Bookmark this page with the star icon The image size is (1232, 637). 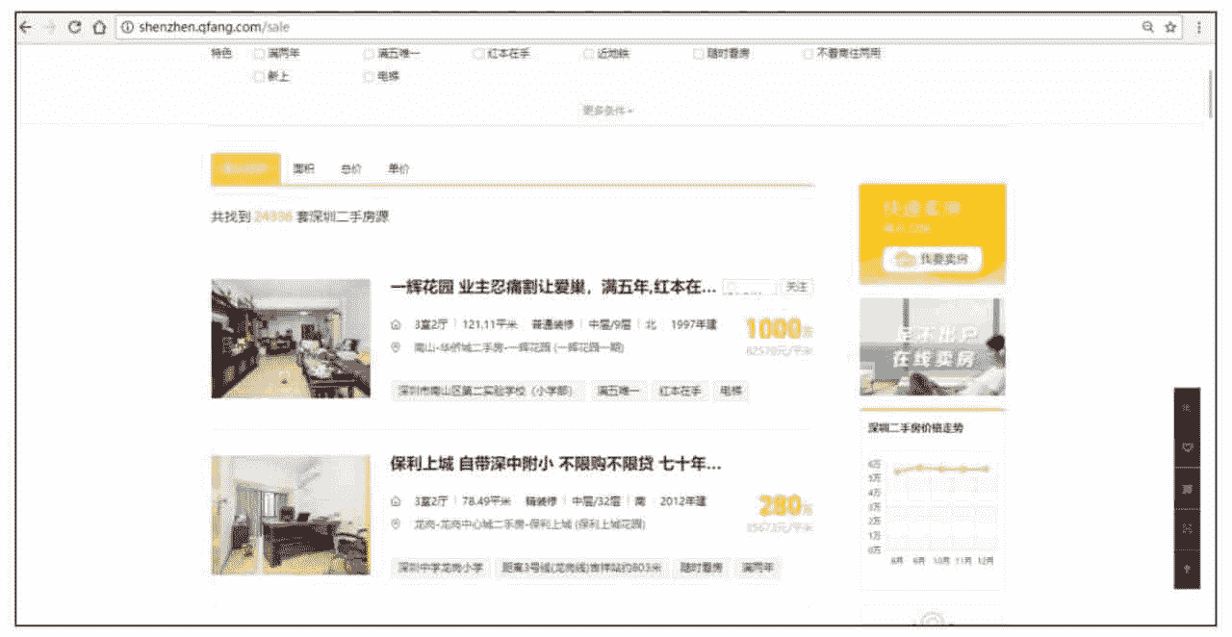pos(1171,28)
